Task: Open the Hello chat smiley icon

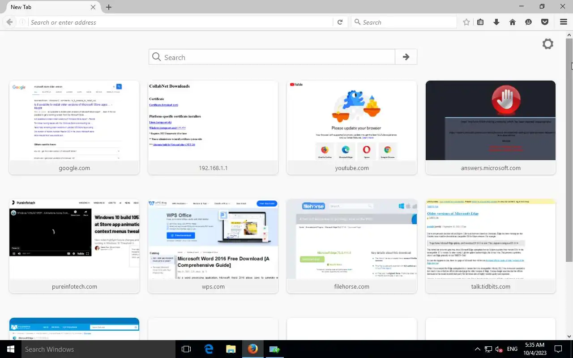Action: click(529, 22)
